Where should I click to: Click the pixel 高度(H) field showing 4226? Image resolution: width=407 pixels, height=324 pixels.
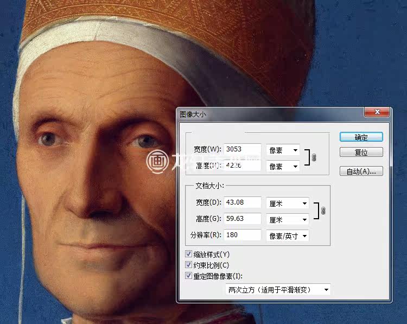pyautogui.click(x=242, y=166)
